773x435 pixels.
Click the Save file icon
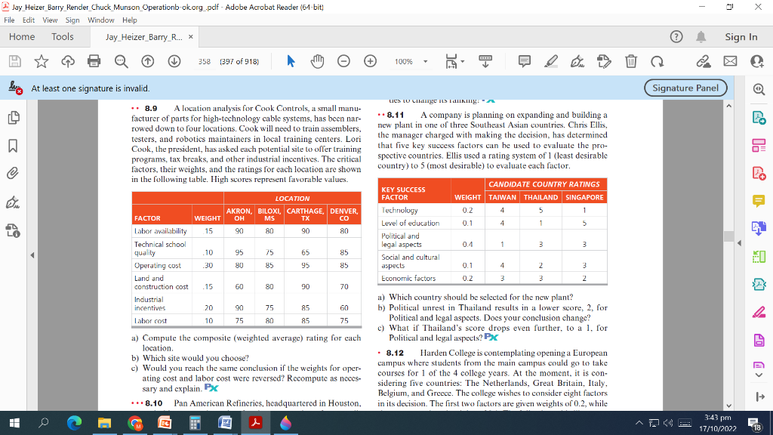point(15,61)
